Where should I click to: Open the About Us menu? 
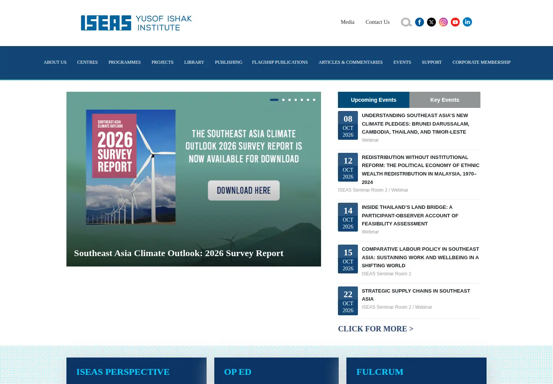(x=55, y=62)
